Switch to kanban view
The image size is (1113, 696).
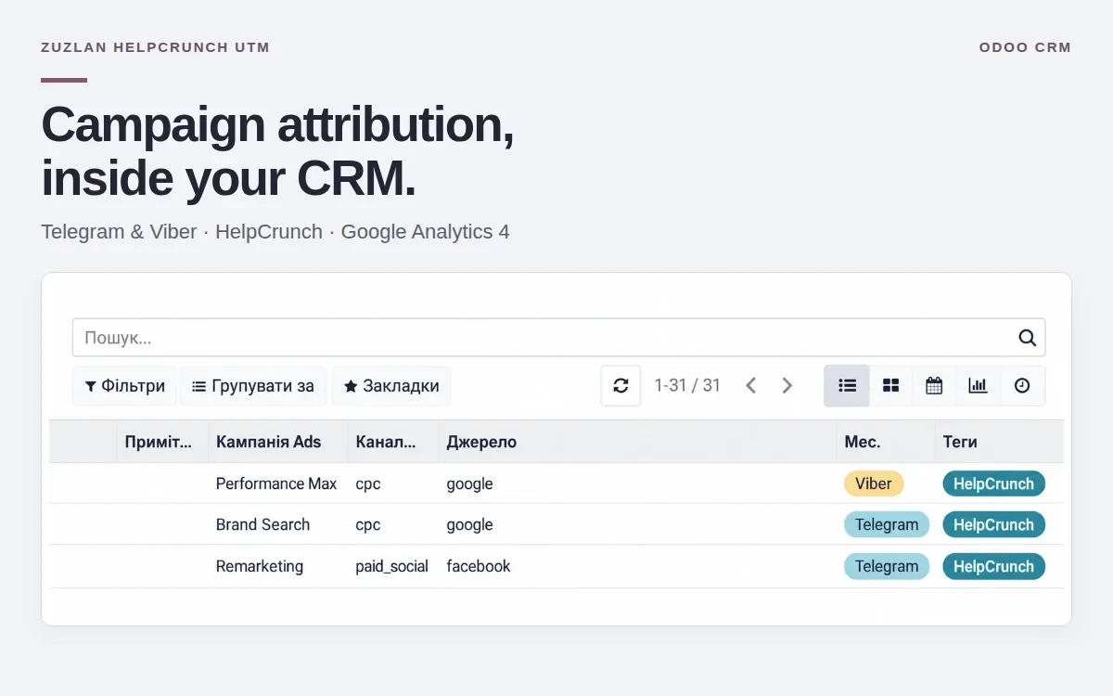pos(890,386)
